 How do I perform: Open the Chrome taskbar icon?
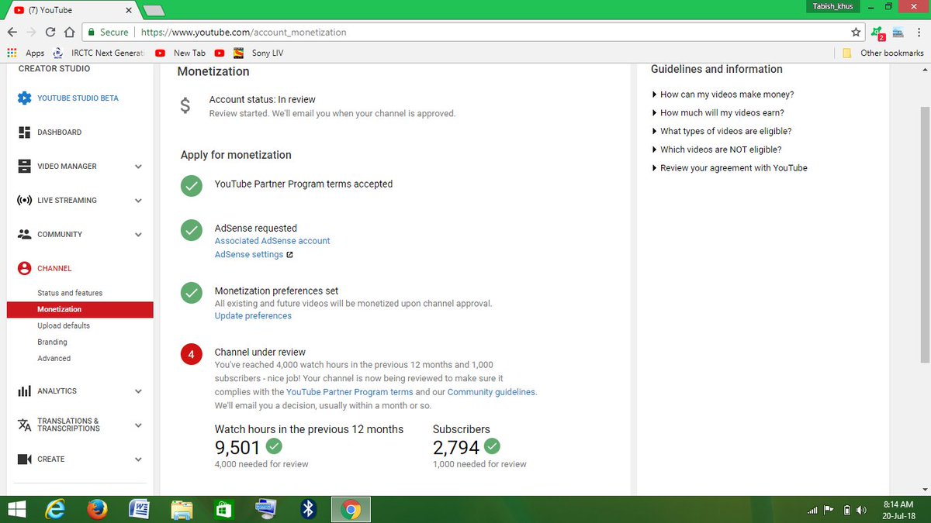[351, 509]
